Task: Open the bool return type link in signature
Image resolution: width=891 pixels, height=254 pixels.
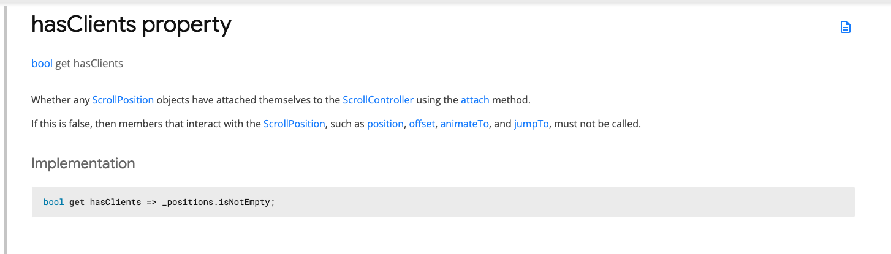Action: coord(42,64)
